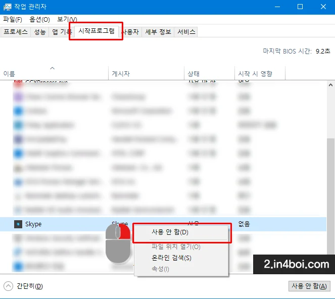Sort by the 상태 column header
Image resolution: width=335 pixels, height=299 pixels.
point(209,73)
